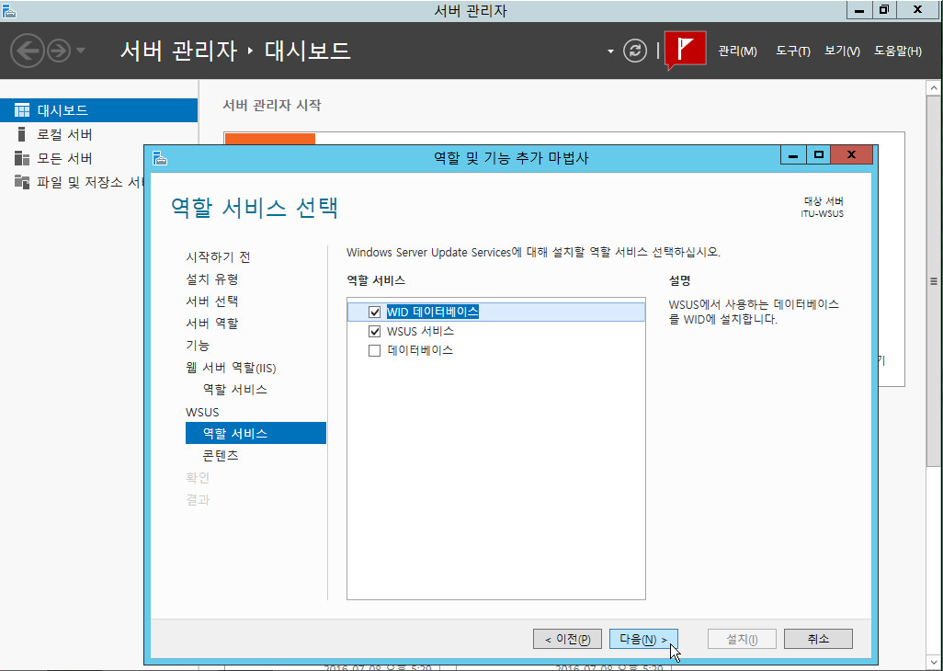
Task: Click the 취소 button in wizard
Action: (818, 639)
